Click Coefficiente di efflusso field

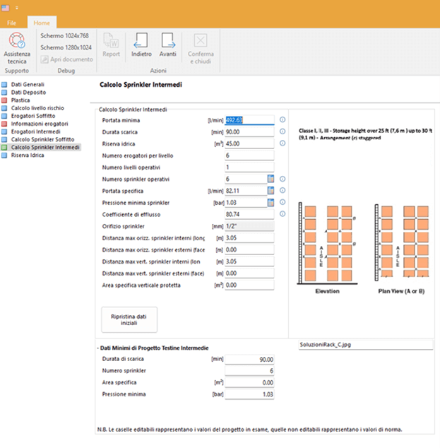pyautogui.click(x=249, y=214)
